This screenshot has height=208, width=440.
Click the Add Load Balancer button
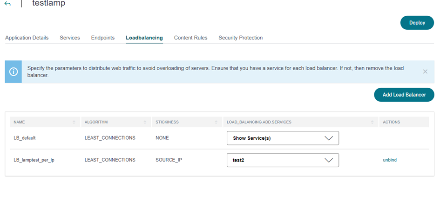pos(404,95)
